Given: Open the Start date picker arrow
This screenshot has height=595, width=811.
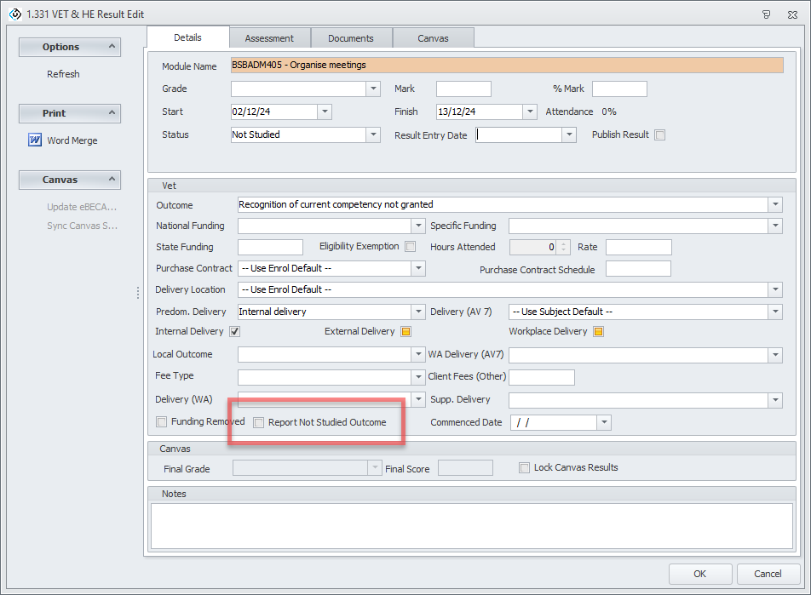Looking at the screenshot, I should (324, 112).
